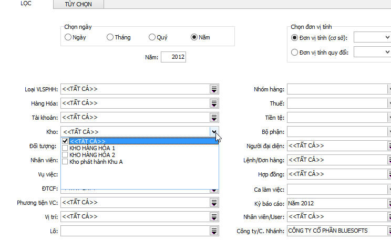Open the list icon for Hàng Hóa
Image resolution: width=391 pixels, height=240 pixels.
pyautogui.click(x=214, y=103)
